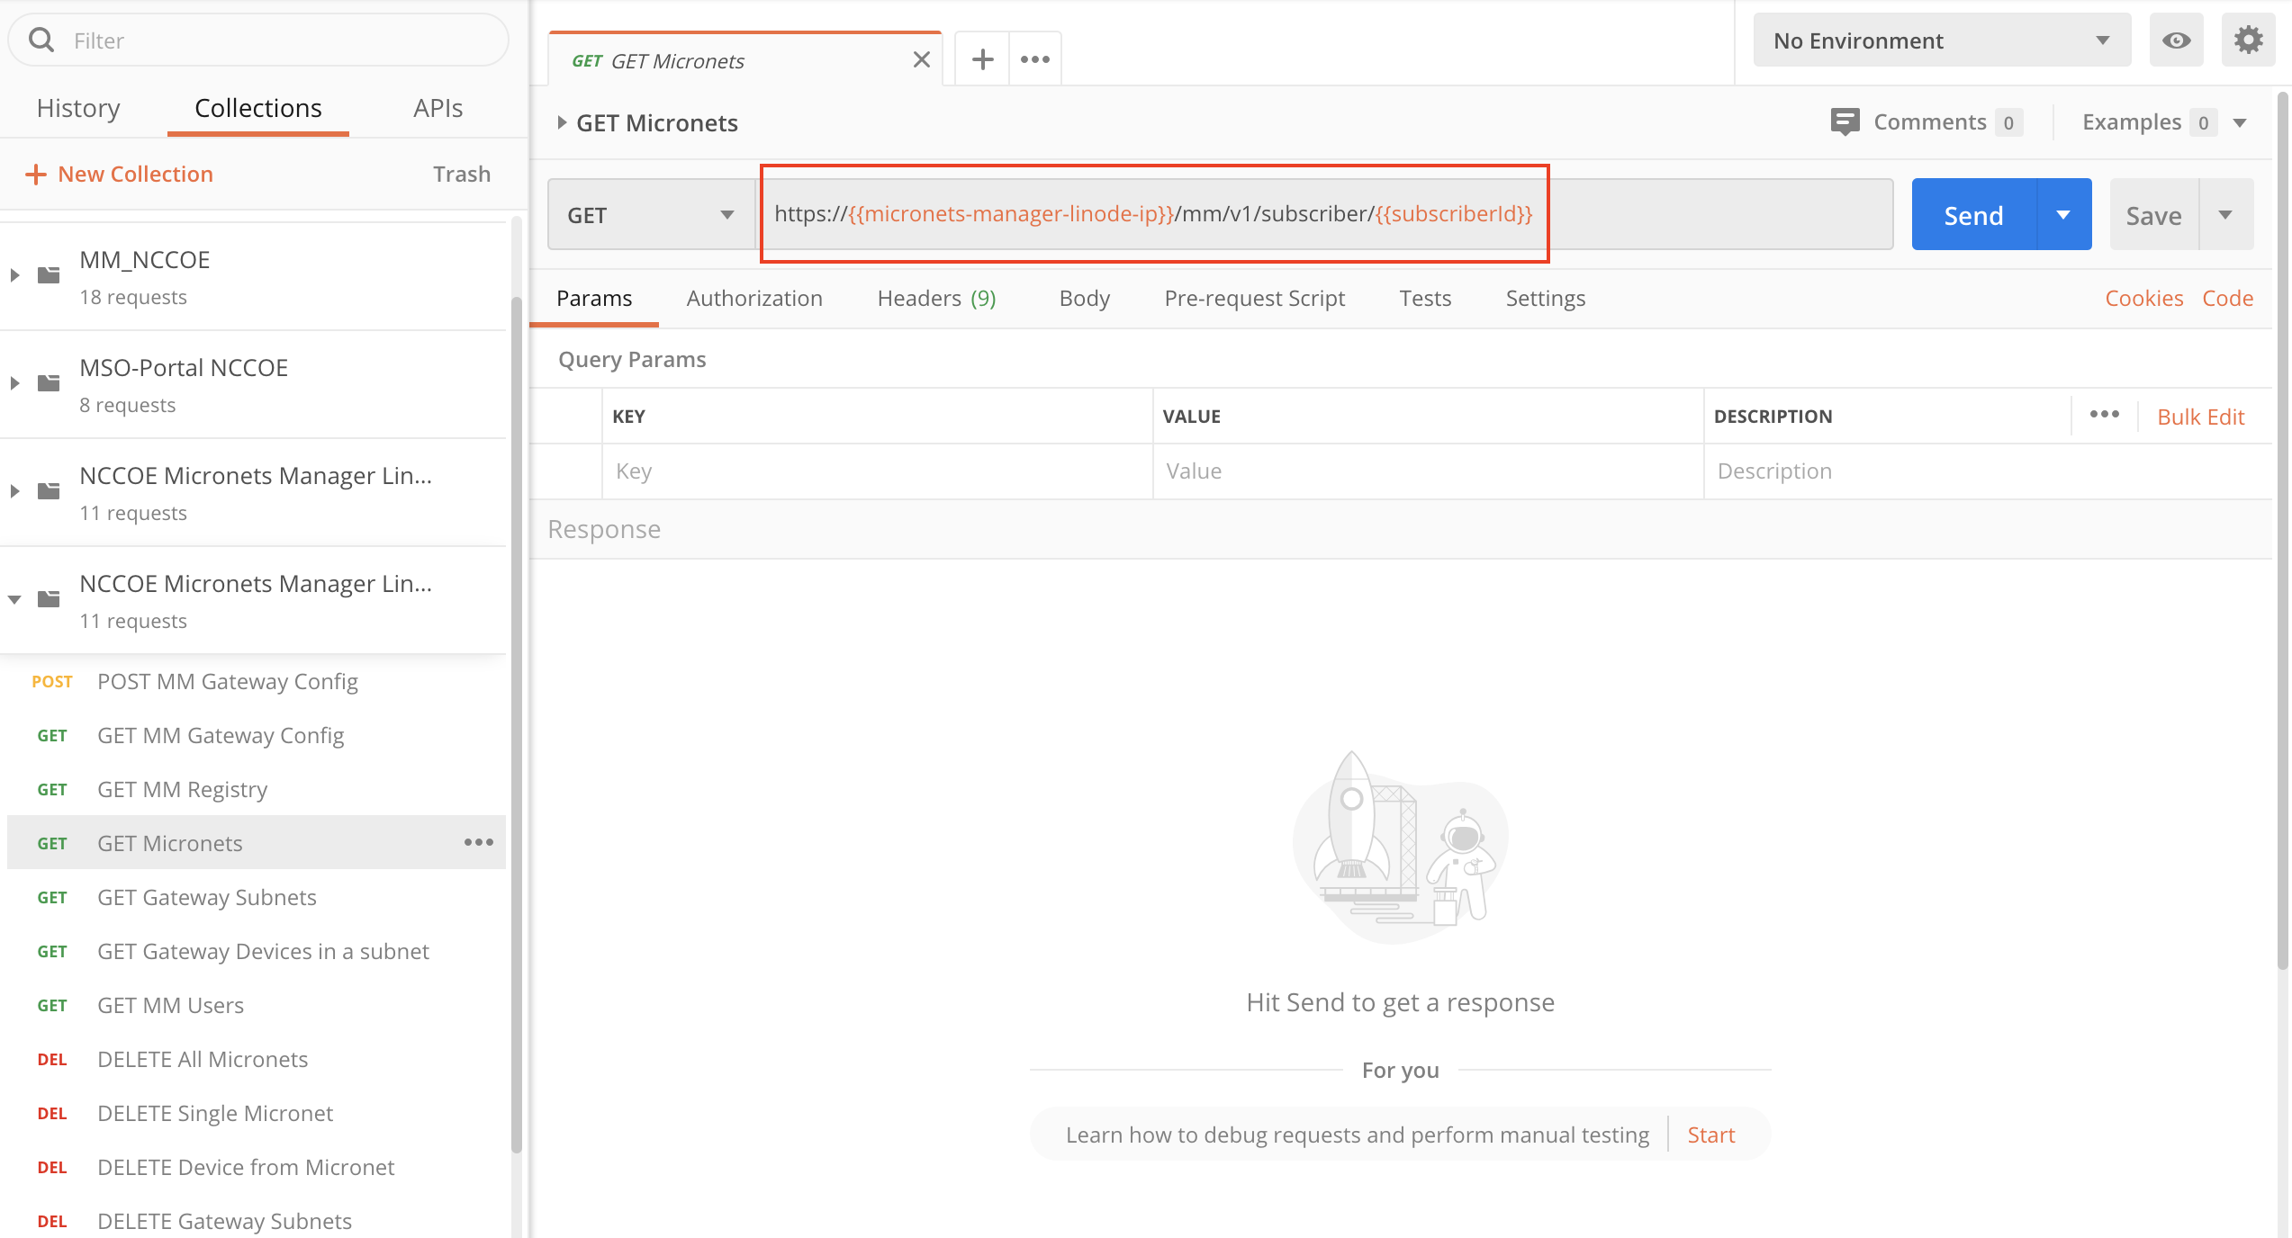This screenshot has height=1238, width=2292.
Task: Click the plus icon beside New Collection
Action: point(35,174)
